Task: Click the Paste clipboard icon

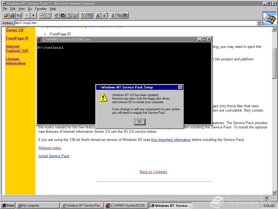Action: (x=125, y=16)
